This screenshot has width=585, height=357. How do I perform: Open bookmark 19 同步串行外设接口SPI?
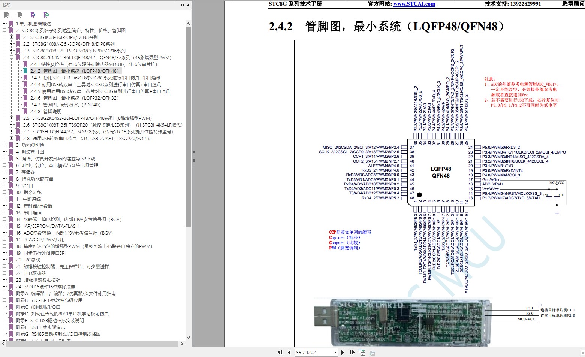(41, 253)
